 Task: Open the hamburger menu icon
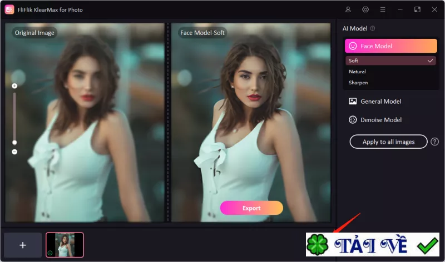tap(383, 9)
